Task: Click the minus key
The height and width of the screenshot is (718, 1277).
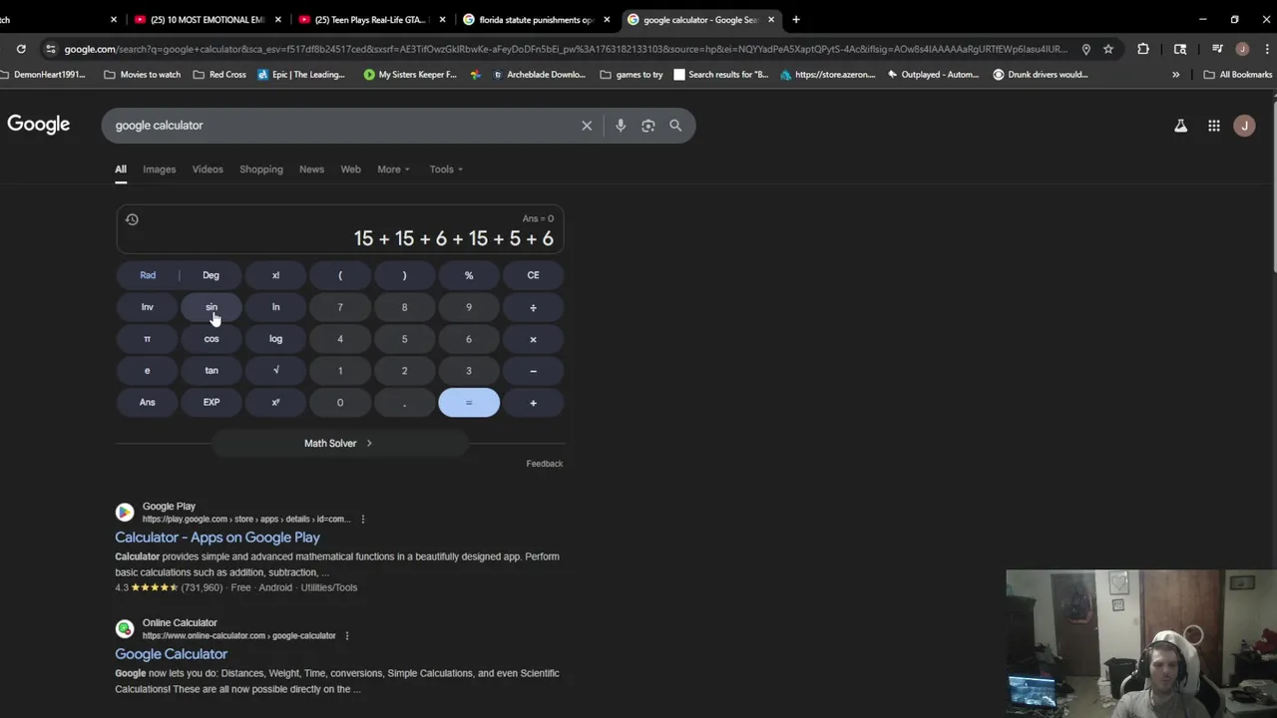Action: point(533,371)
